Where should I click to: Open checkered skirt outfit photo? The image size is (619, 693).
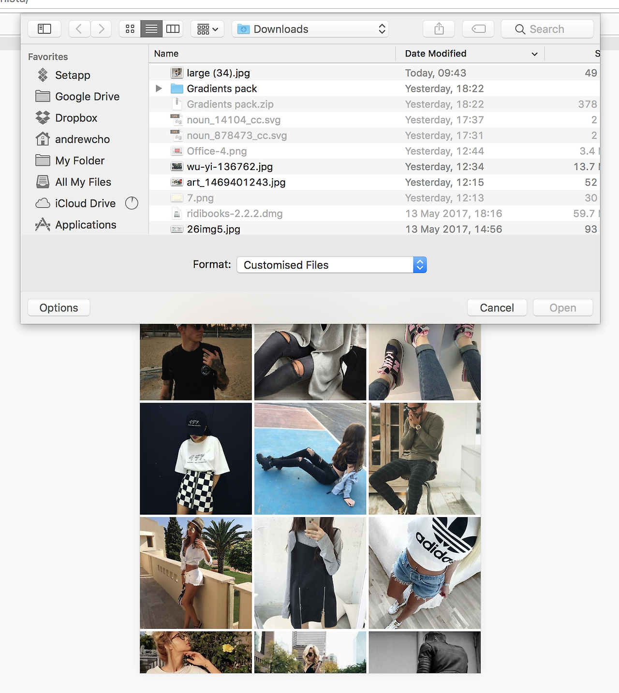coord(196,459)
